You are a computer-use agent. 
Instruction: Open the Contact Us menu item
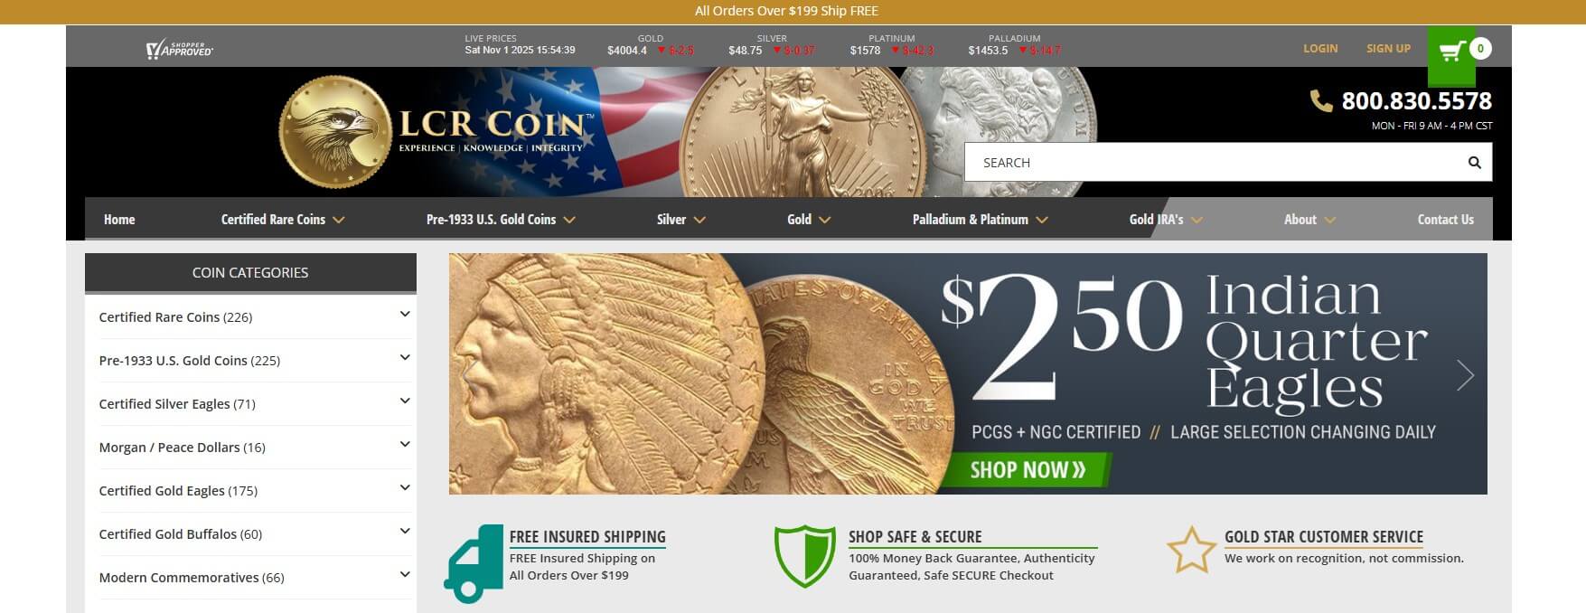pyautogui.click(x=1445, y=220)
